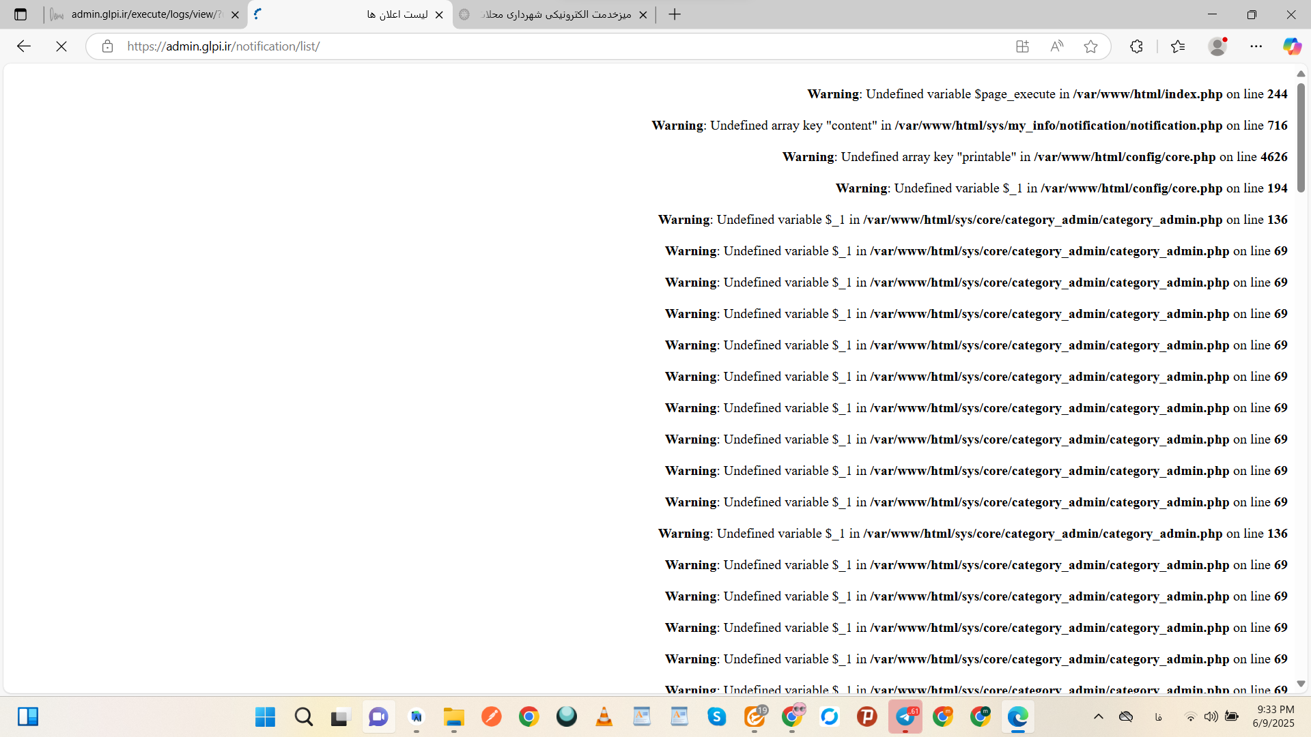Open the tab actions menu
Viewport: 1311px width, 737px height.
[x=20, y=14]
